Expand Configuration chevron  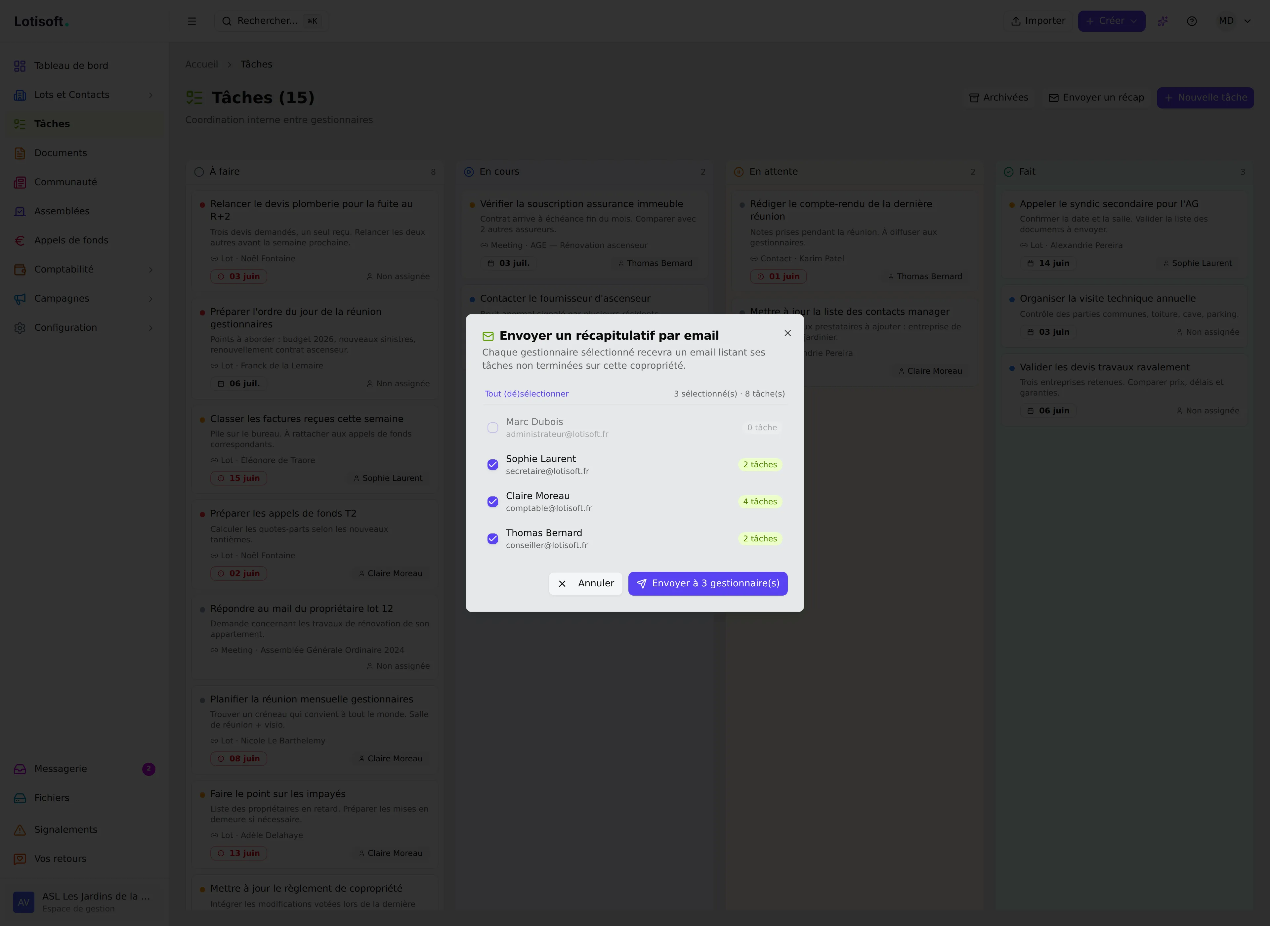pyautogui.click(x=150, y=328)
